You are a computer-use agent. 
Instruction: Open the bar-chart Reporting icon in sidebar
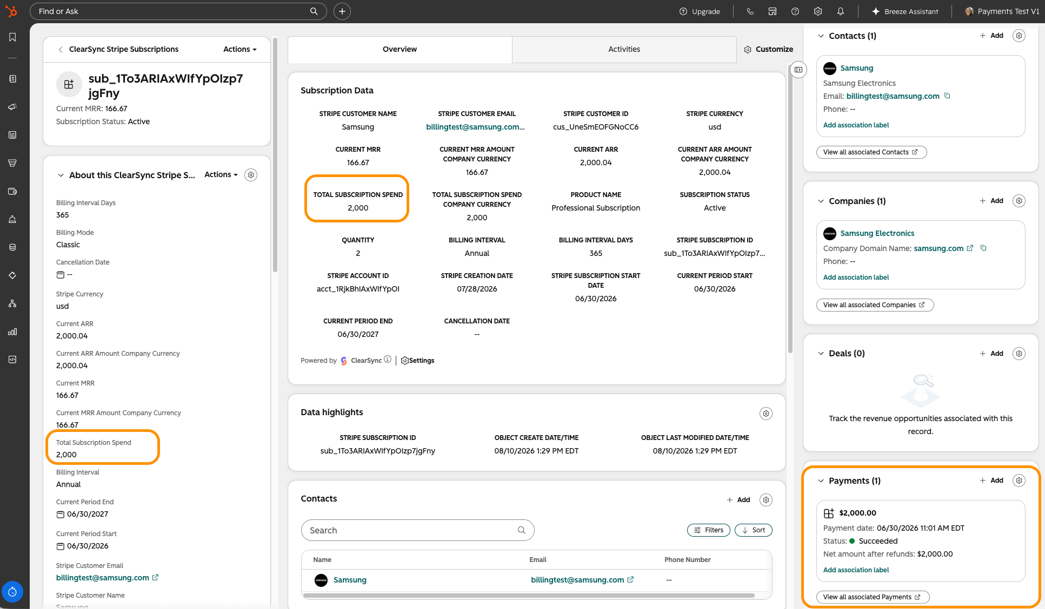pyautogui.click(x=12, y=331)
